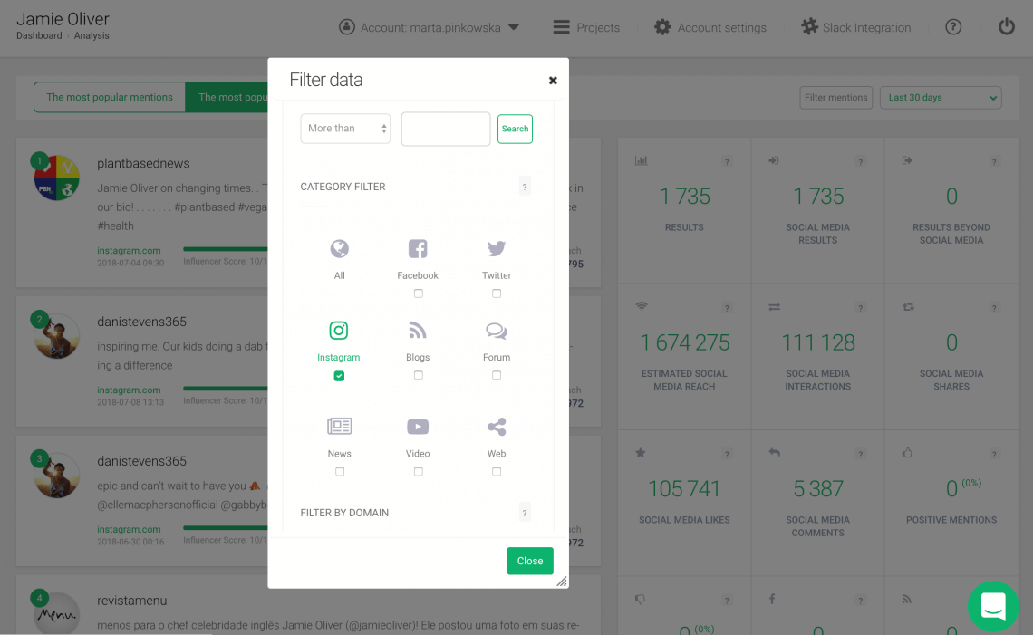Click the Filter by Domain help icon
This screenshot has height=635, width=1033.
tap(525, 513)
